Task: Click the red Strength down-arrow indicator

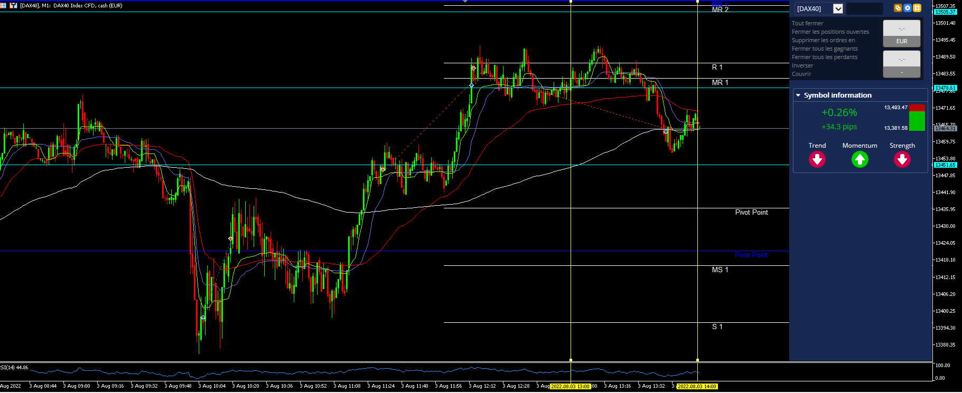Action: (x=902, y=159)
